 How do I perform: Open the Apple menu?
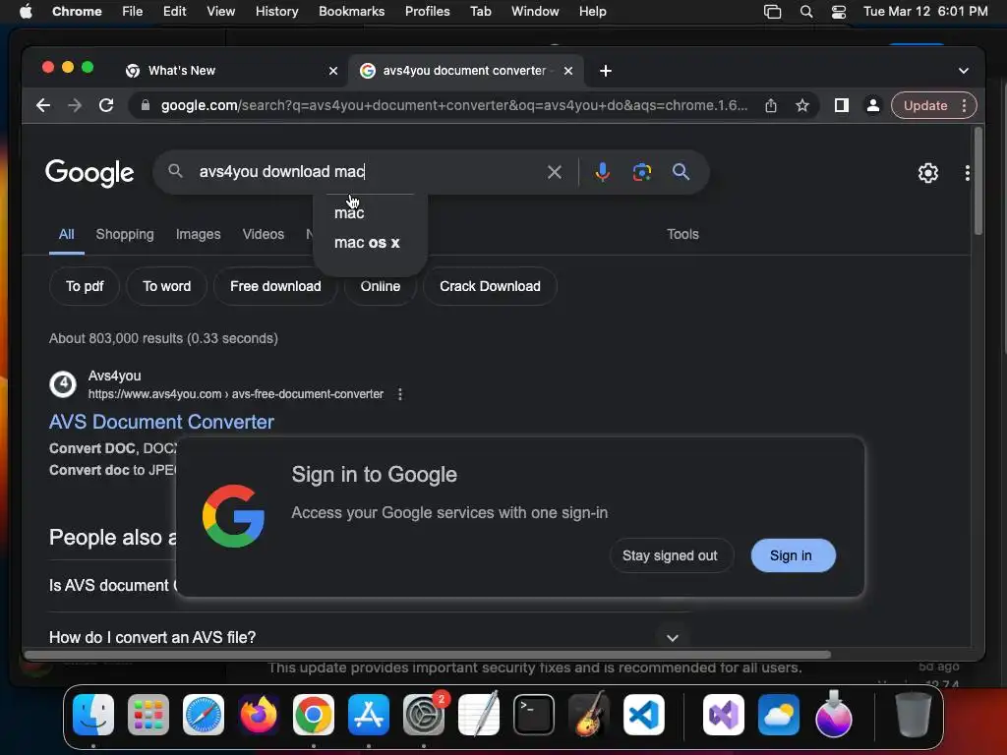click(x=26, y=11)
